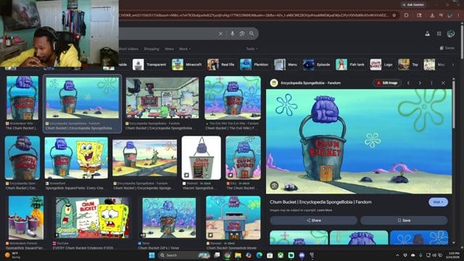Open the white-background Chum Bucket toy thumbnail
This screenshot has width=464, height=261.
coord(202,158)
